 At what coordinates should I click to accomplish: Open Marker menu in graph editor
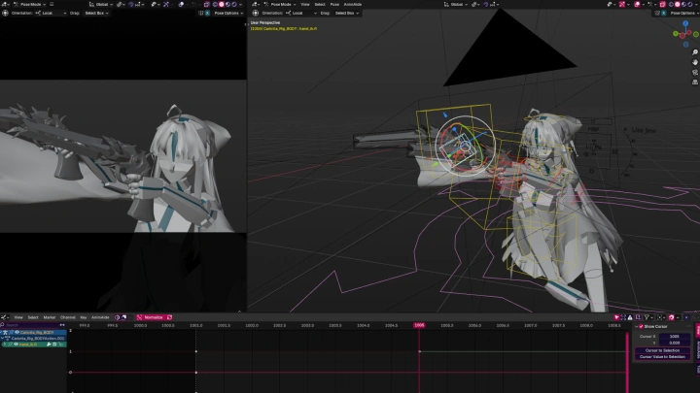pos(50,317)
